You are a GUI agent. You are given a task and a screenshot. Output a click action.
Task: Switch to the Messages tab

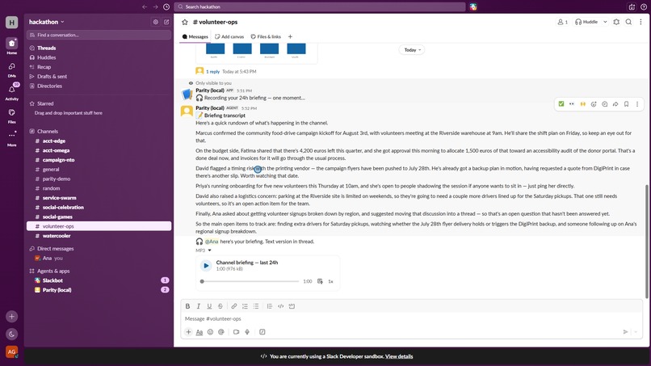pyautogui.click(x=195, y=36)
